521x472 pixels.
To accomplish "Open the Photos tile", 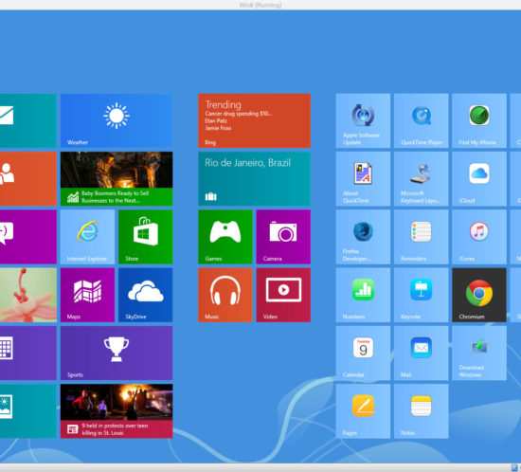I will coord(27,411).
